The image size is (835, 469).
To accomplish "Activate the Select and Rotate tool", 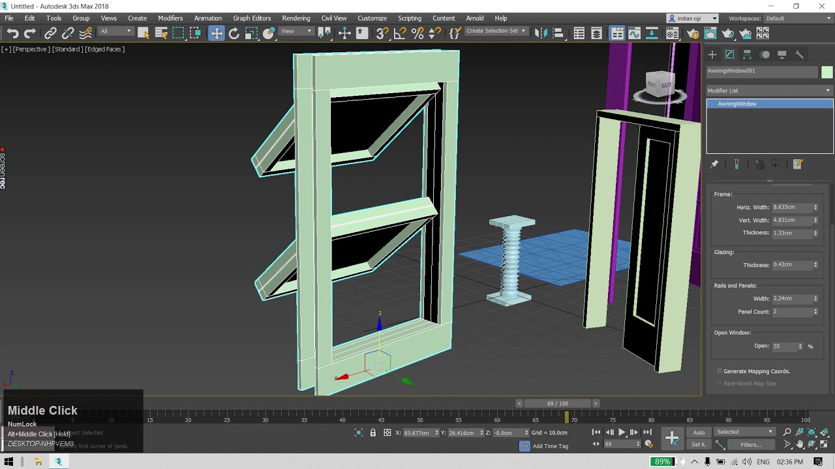I will tap(234, 33).
